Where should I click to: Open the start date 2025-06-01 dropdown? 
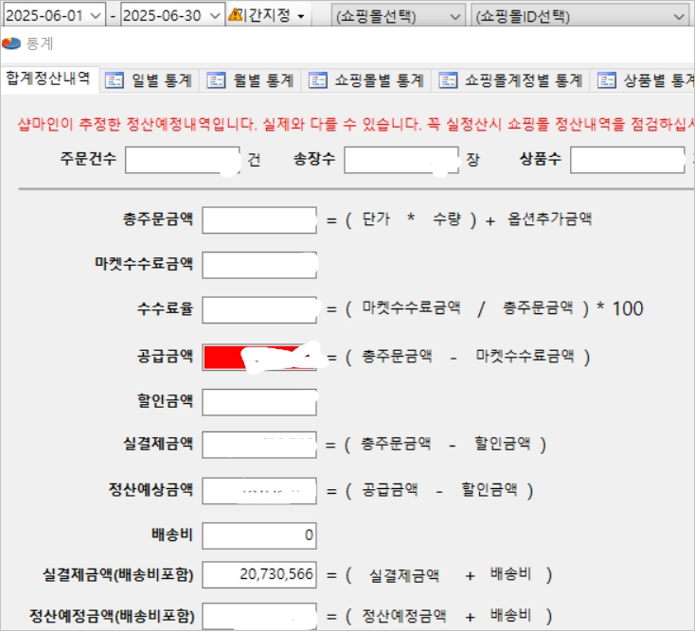tap(96, 16)
